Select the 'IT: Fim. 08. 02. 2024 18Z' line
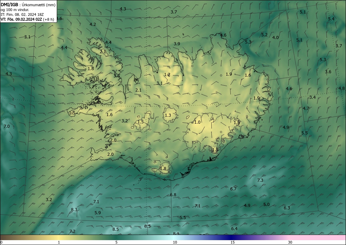 point(22,15)
